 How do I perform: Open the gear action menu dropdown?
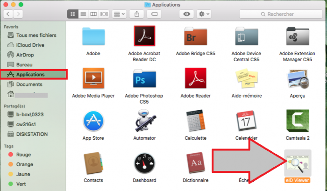click(204, 14)
